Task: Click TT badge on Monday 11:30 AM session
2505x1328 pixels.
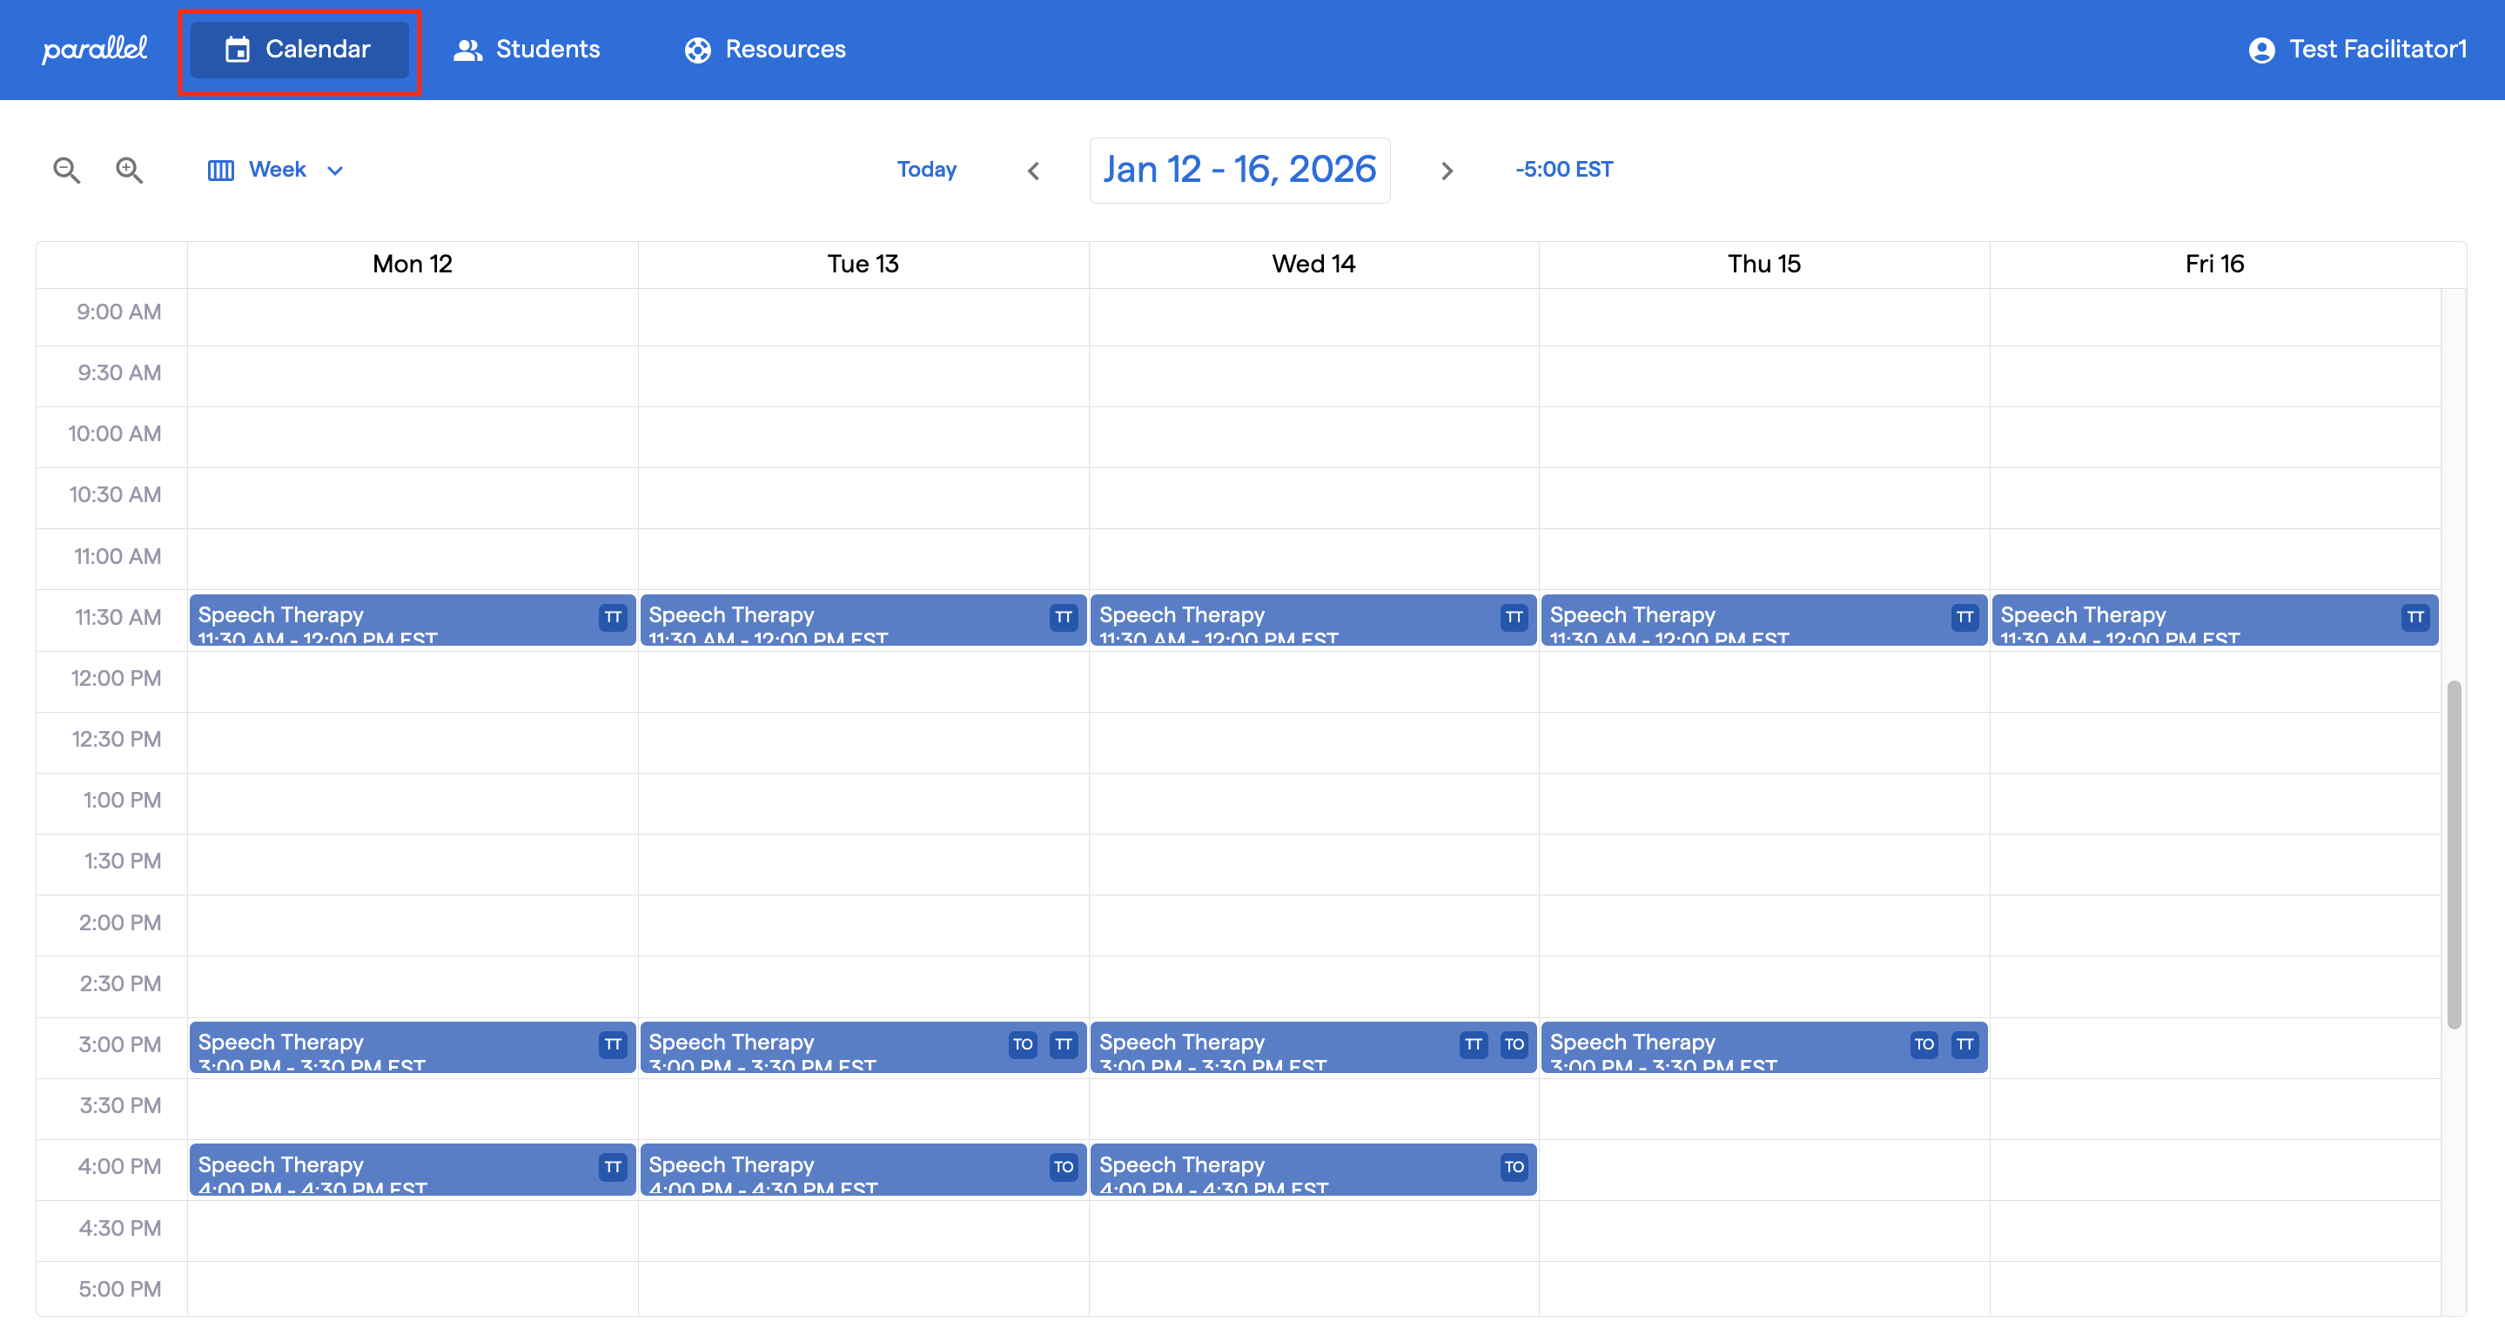Action: (613, 617)
